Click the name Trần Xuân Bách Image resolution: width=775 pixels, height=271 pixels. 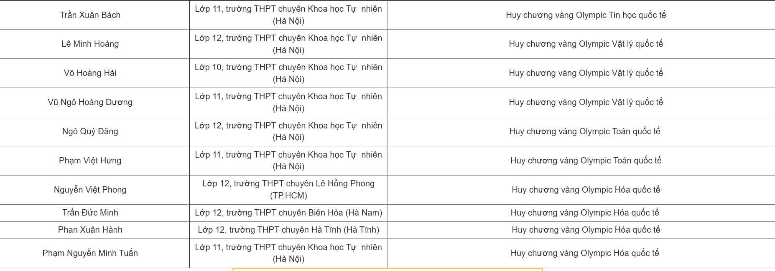pos(90,15)
